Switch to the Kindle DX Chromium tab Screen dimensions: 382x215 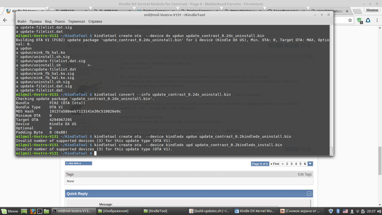pos(25,11)
